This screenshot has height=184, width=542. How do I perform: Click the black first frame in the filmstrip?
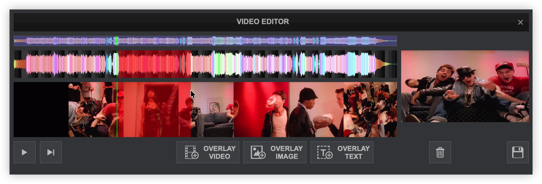coord(41,109)
